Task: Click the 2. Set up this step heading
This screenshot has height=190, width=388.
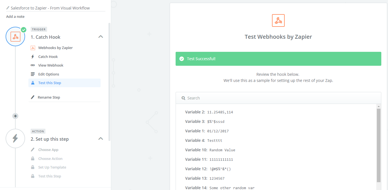Action: click(x=50, y=139)
